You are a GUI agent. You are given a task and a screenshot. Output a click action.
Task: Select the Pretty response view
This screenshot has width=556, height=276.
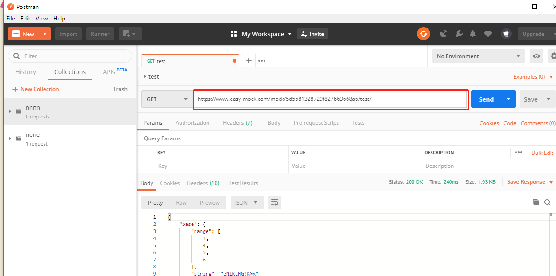tap(155, 202)
